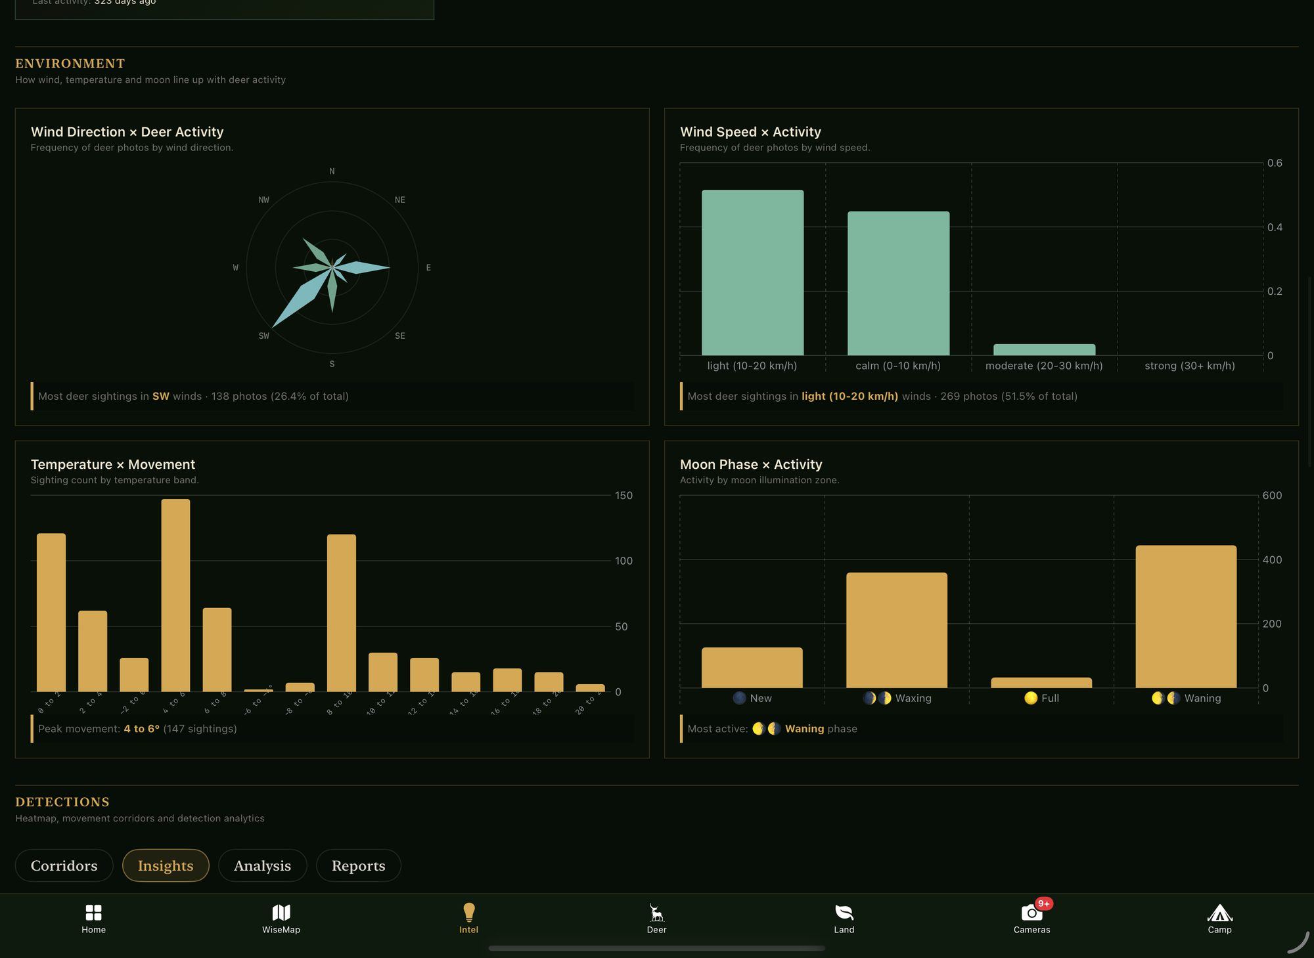Click the calm (0-10 km/h) wind bar

pos(898,283)
